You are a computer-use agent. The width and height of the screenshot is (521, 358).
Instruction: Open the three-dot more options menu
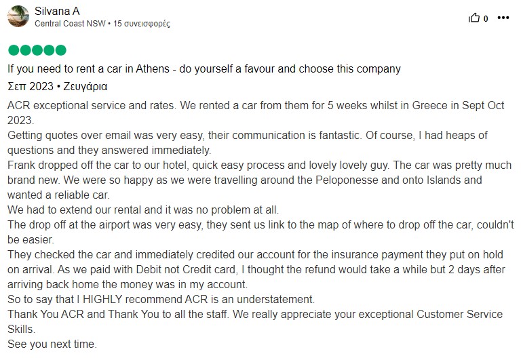click(x=503, y=18)
